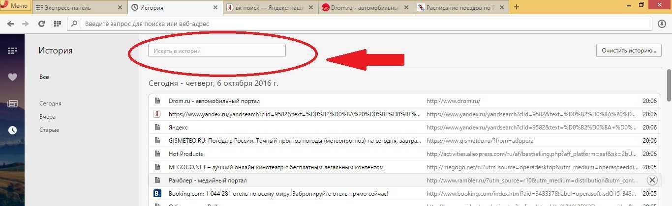Select the history clock icon in sidebar
672x206 pixels.
pos(12,130)
